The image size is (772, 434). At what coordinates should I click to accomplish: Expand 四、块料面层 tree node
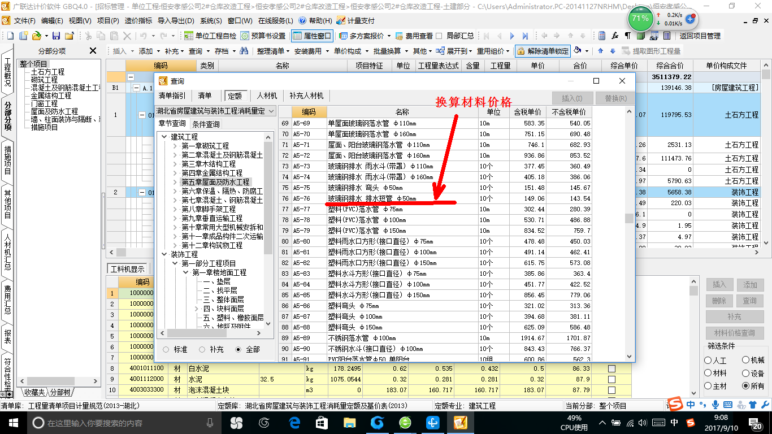[x=196, y=309]
